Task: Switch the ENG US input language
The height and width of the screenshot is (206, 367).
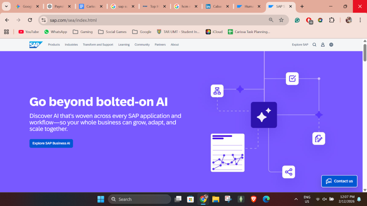Action: [x=307, y=199]
